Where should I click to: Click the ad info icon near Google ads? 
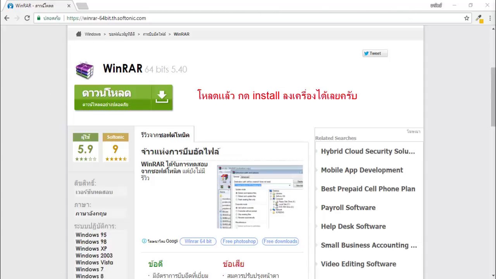144,241
